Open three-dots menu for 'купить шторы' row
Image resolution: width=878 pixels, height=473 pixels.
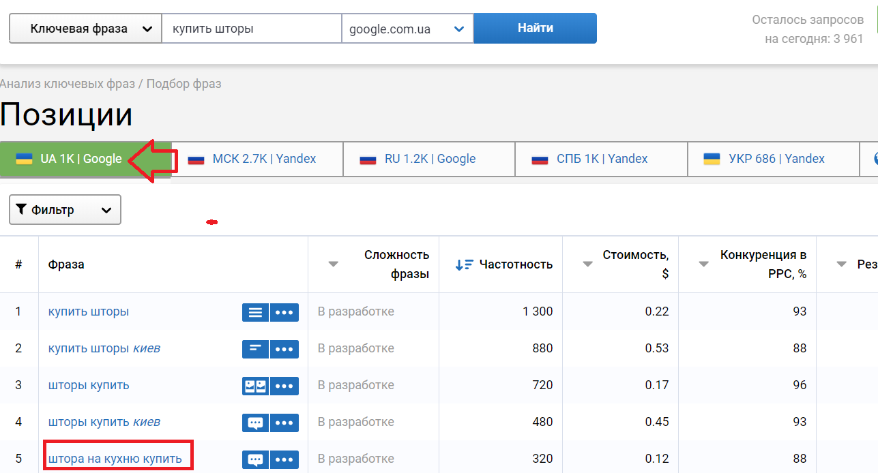(x=284, y=312)
